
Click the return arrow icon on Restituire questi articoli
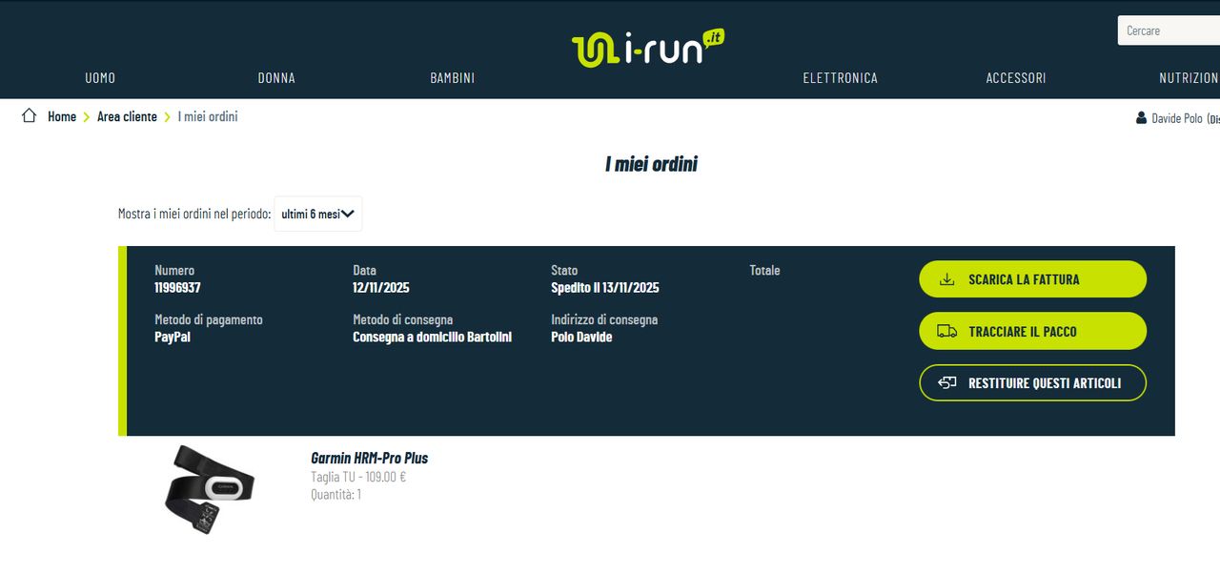[946, 382]
